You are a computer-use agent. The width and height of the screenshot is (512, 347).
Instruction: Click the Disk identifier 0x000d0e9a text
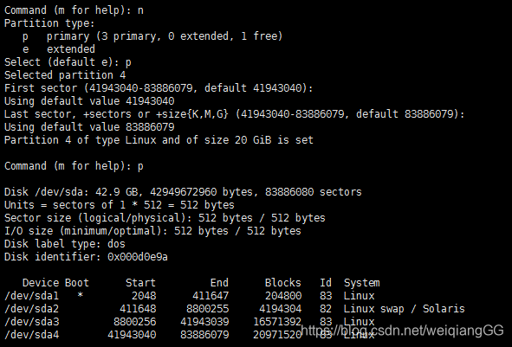86,257
